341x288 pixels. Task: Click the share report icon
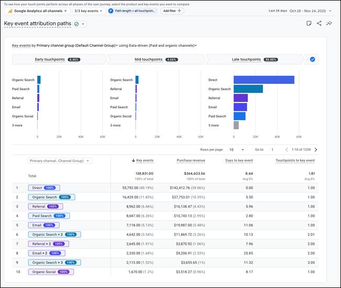click(x=319, y=23)
